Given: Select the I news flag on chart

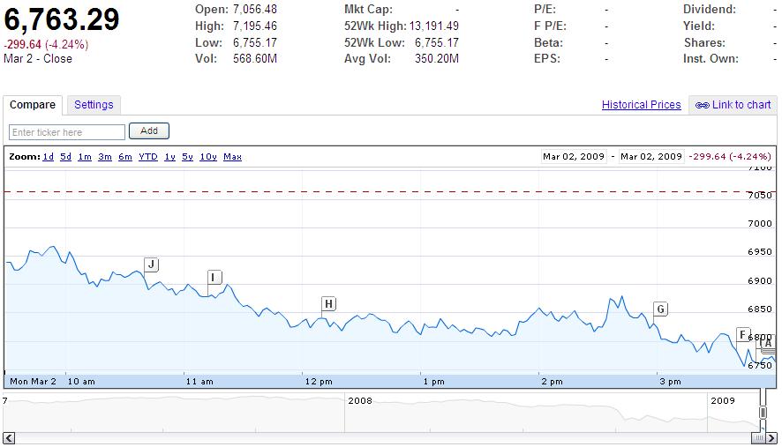Looking at the screenshot, I should coord(213,278).
